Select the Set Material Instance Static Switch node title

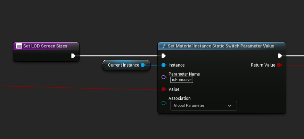(x=221, y=46)
